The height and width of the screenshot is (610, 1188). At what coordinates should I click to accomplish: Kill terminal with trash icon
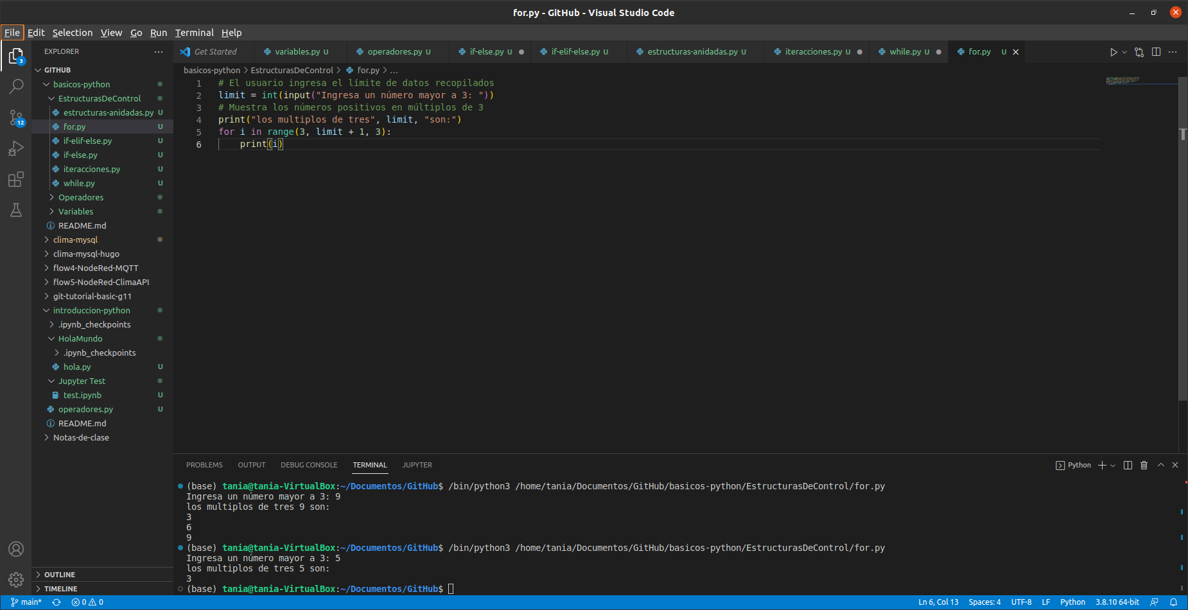(x=1144, y=465)
